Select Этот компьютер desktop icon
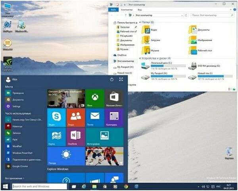Image resolution: width=238 pixels, height=191 pixels. click(x=8, y=10)
